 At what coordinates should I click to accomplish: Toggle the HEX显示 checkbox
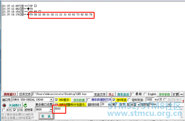coord(56,100)
